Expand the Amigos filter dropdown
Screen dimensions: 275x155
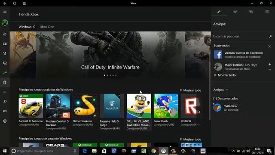(x=221, y=90)
